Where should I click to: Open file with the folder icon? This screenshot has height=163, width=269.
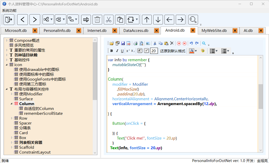tap(112, 43)
